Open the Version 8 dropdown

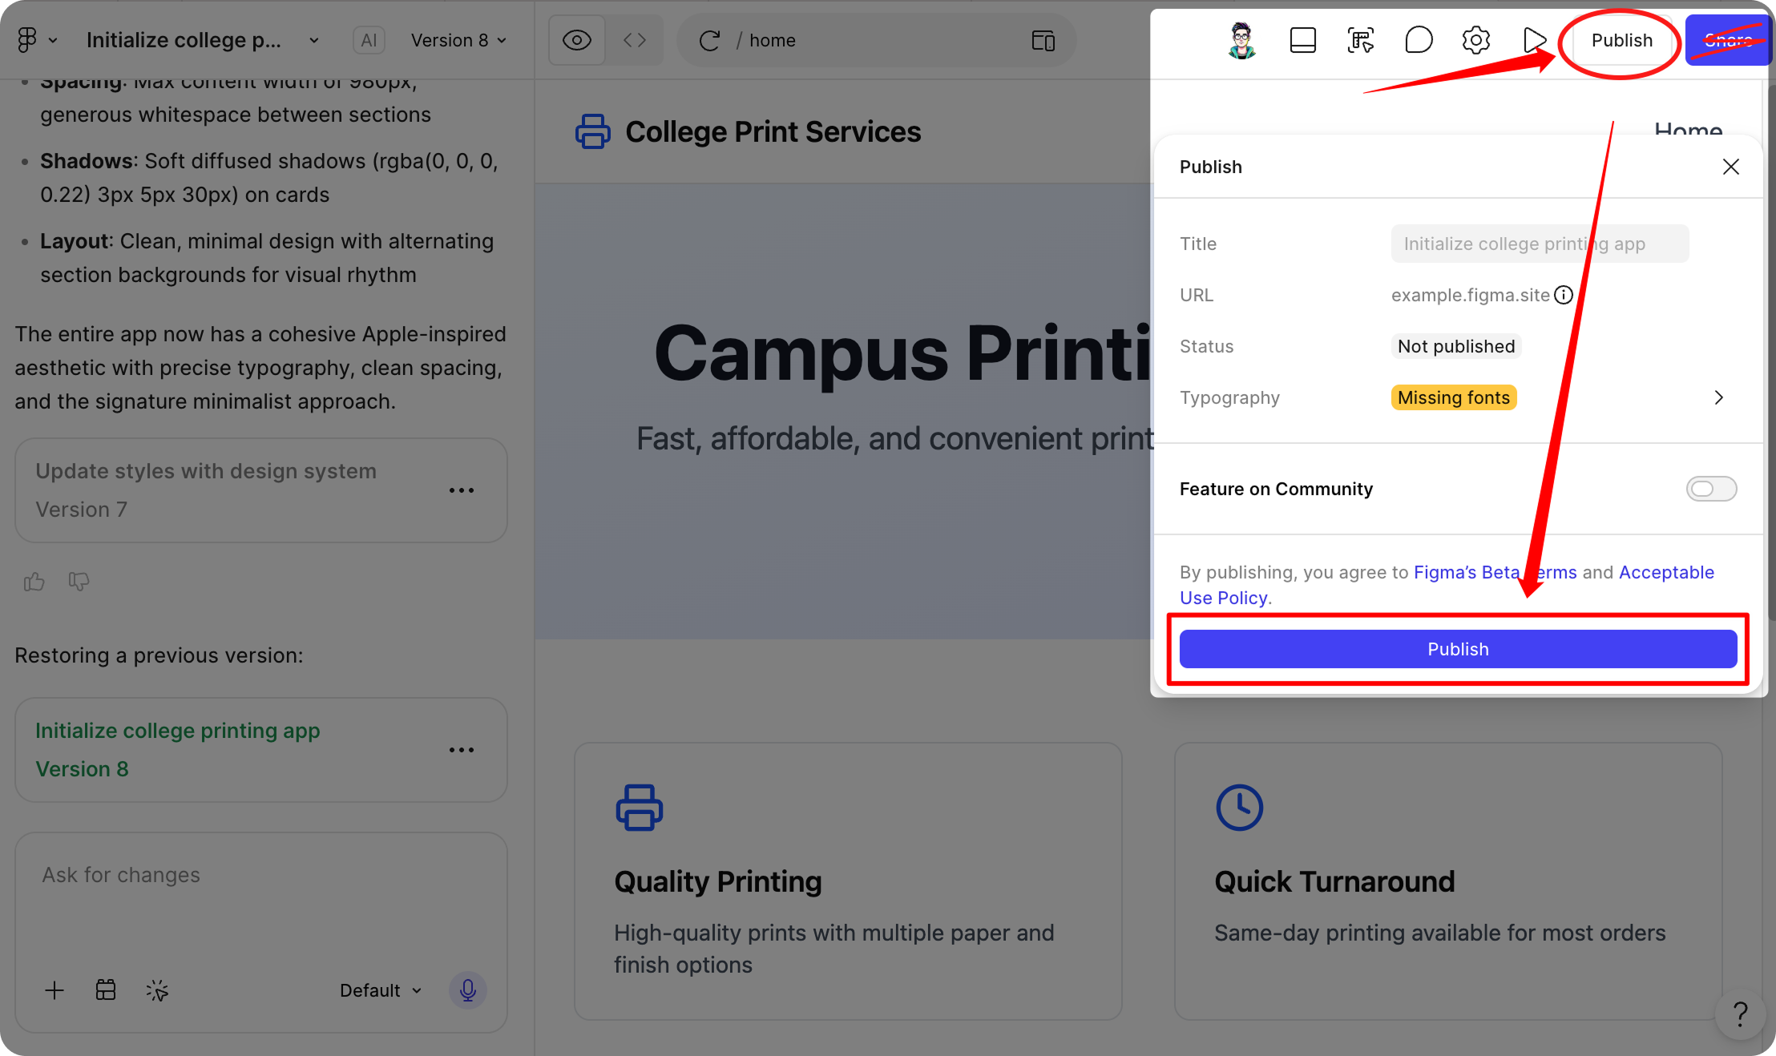458,40
